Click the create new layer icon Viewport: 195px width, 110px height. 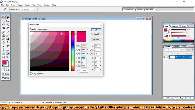(x=186, y=98)
